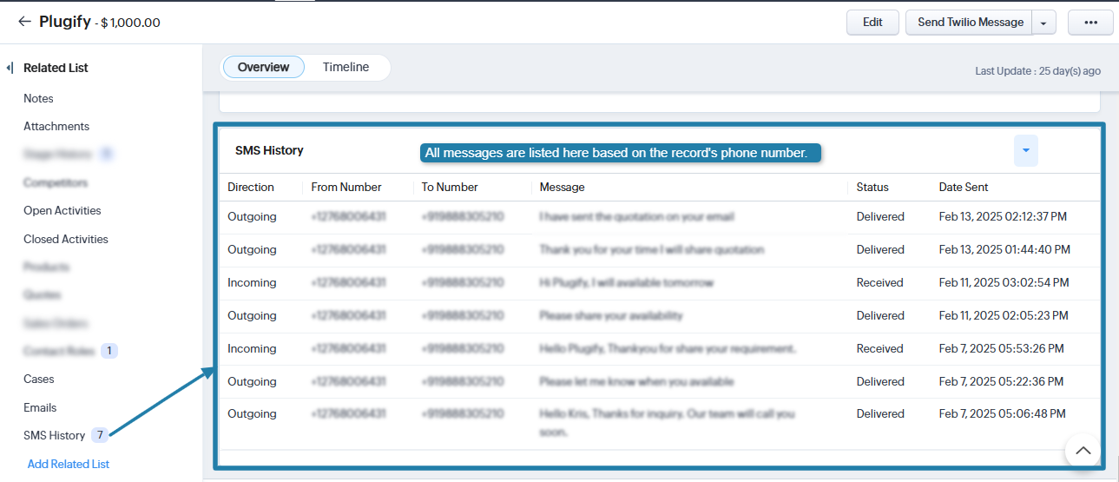Open the Open Activities related list
This screenshot has width=1119, height=482.
tap(63, 210)
